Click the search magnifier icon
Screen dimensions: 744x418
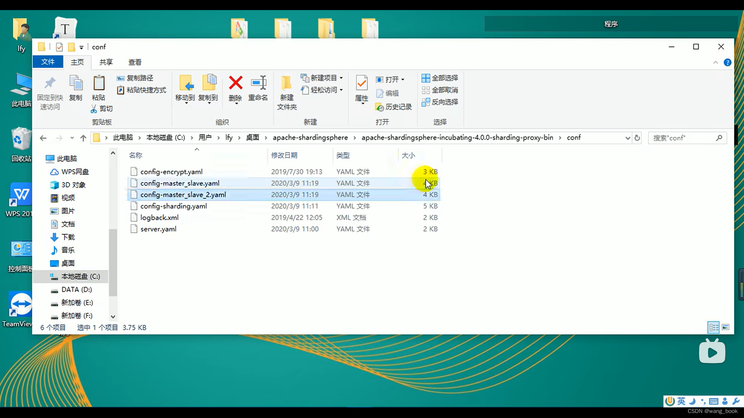point(719,138)
